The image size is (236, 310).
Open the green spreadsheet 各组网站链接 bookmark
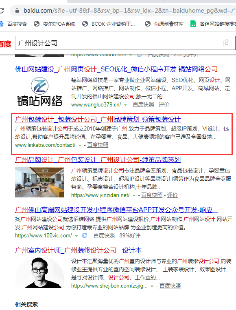[213, 24]
